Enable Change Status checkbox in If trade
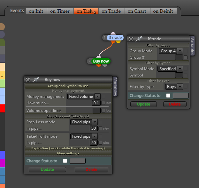Viewport: 199px width, 188px height. pyautogui.click(x=168, y=96)
